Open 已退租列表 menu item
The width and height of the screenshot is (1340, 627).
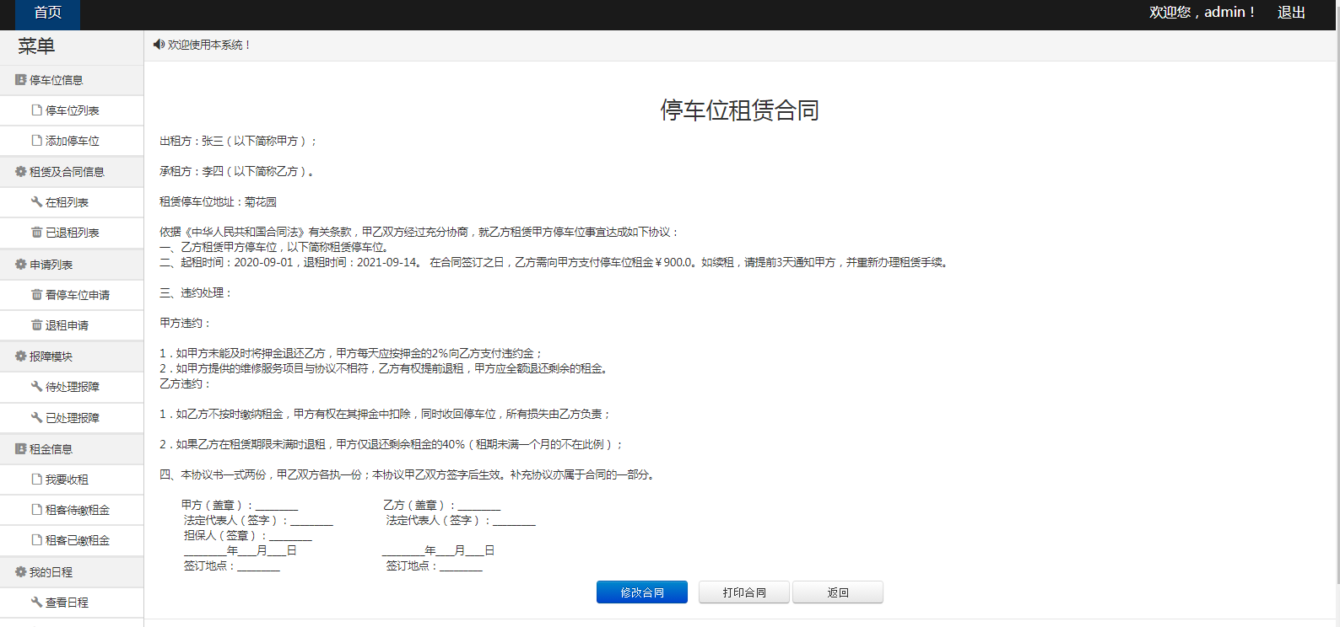[x=72, y=233]
